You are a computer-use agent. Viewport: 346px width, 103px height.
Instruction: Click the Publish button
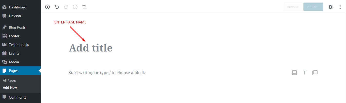[313, 7]
